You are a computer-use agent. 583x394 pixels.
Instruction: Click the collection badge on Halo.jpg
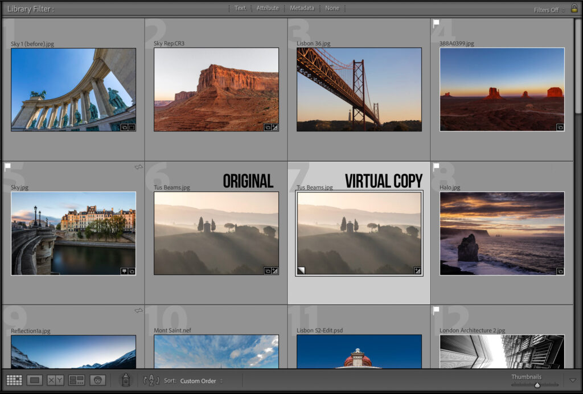click(560, 271)
